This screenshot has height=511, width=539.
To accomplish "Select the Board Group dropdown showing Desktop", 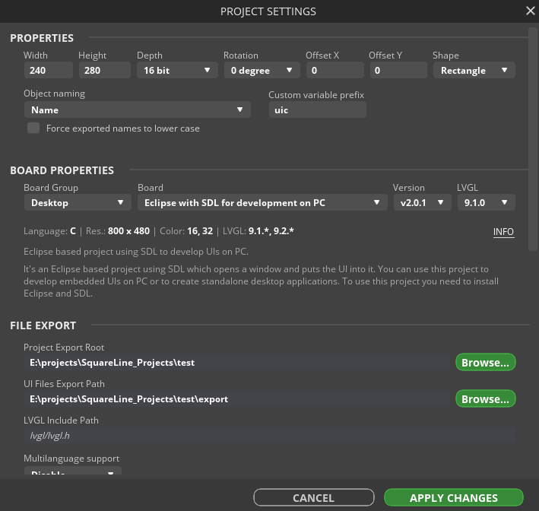I will click(x=78, y=203).
